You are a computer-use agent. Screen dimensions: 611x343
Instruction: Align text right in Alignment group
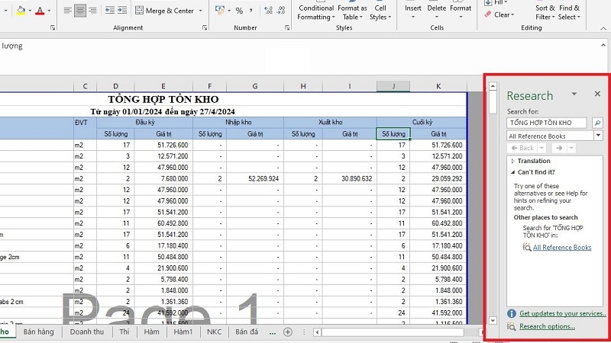92,11
